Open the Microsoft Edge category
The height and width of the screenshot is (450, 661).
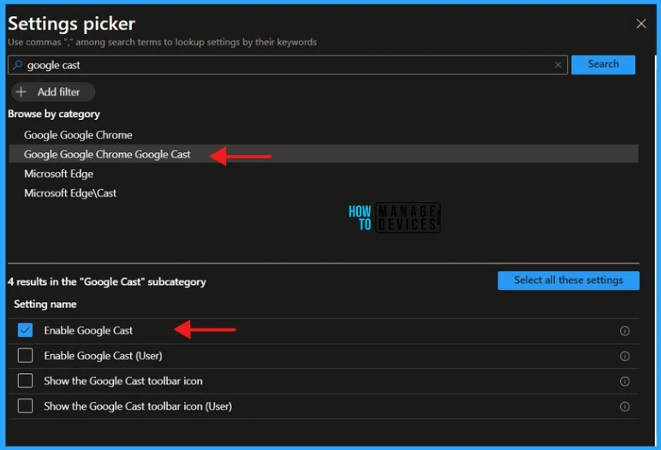pyautogui.click(x=58, y=174)
